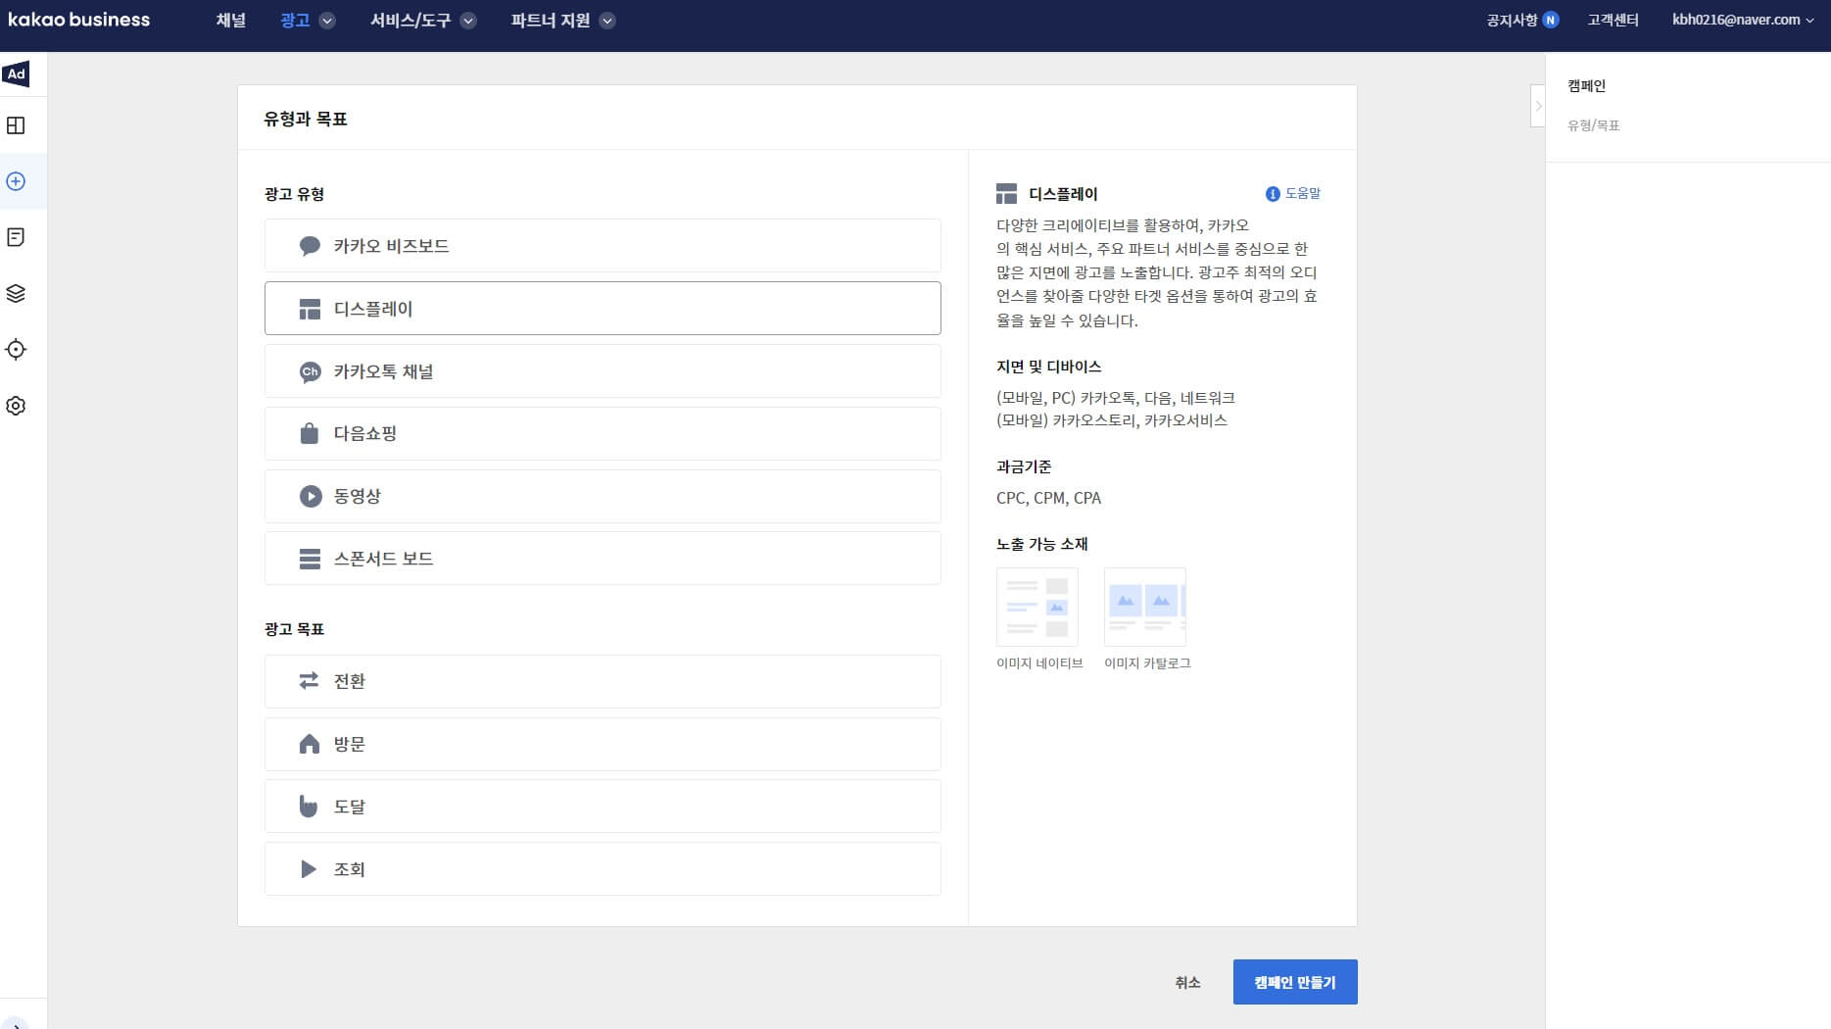The width and height of the screenshot is (1831, 1029).
Task: Select 카카오 비즈보드 ad type
Action: coord(602,246)
